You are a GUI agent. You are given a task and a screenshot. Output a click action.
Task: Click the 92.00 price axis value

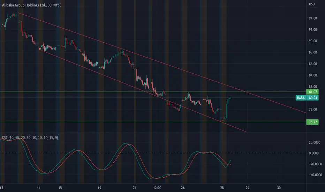(313, 30)
